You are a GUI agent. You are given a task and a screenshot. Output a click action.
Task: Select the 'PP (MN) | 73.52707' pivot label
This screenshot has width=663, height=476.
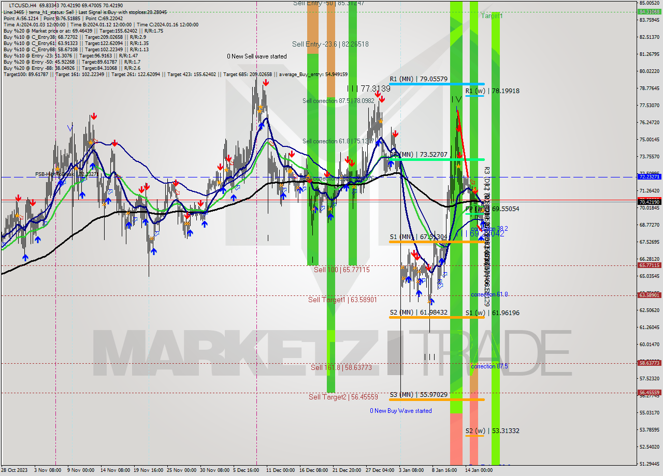click(419, 154)
